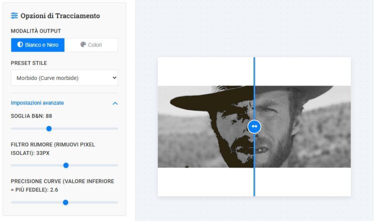Switch output mode to Colori
The image size is (384, 221).
91,45
